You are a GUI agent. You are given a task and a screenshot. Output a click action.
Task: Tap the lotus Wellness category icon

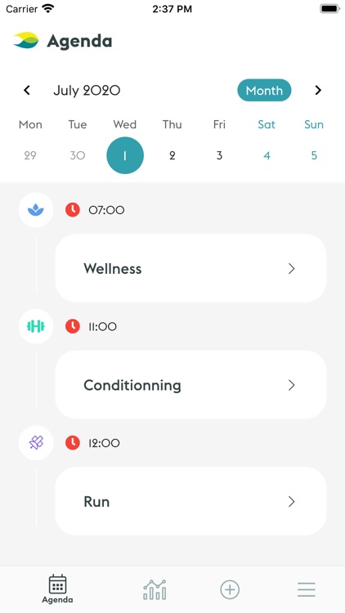pyautogui.click(x=36, y=210)
